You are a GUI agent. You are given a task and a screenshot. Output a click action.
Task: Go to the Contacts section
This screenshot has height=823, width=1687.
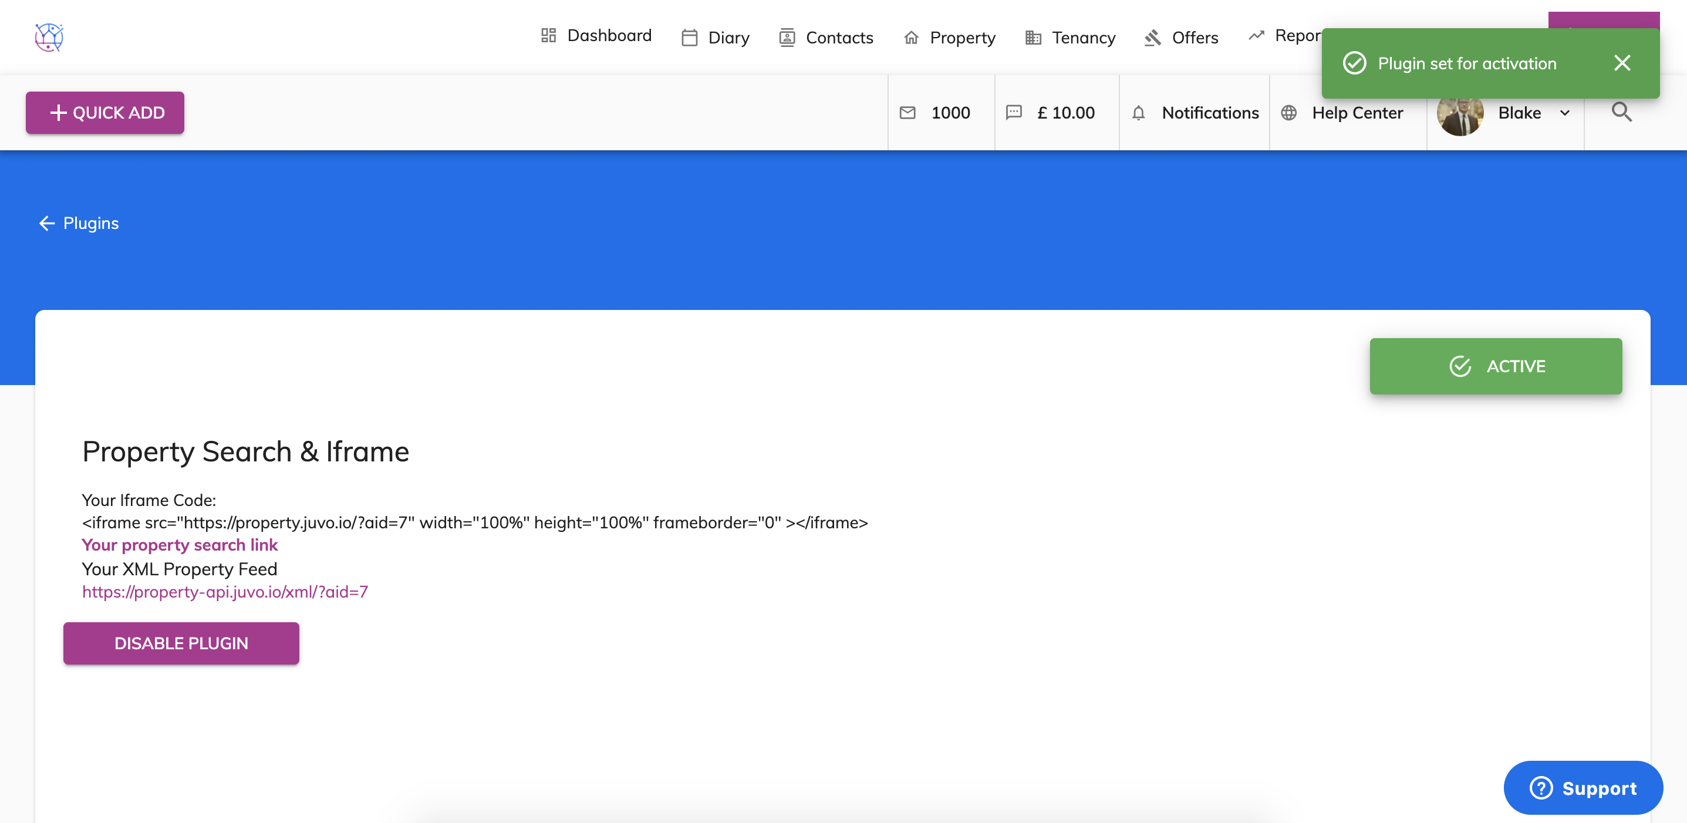click(826, 38)
